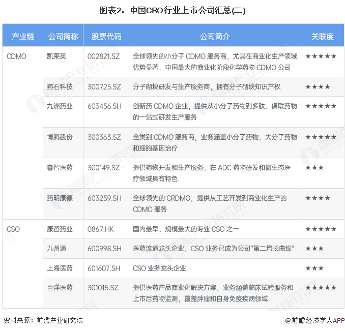Click the four-star rating for 药石科技

click(318, 87)
